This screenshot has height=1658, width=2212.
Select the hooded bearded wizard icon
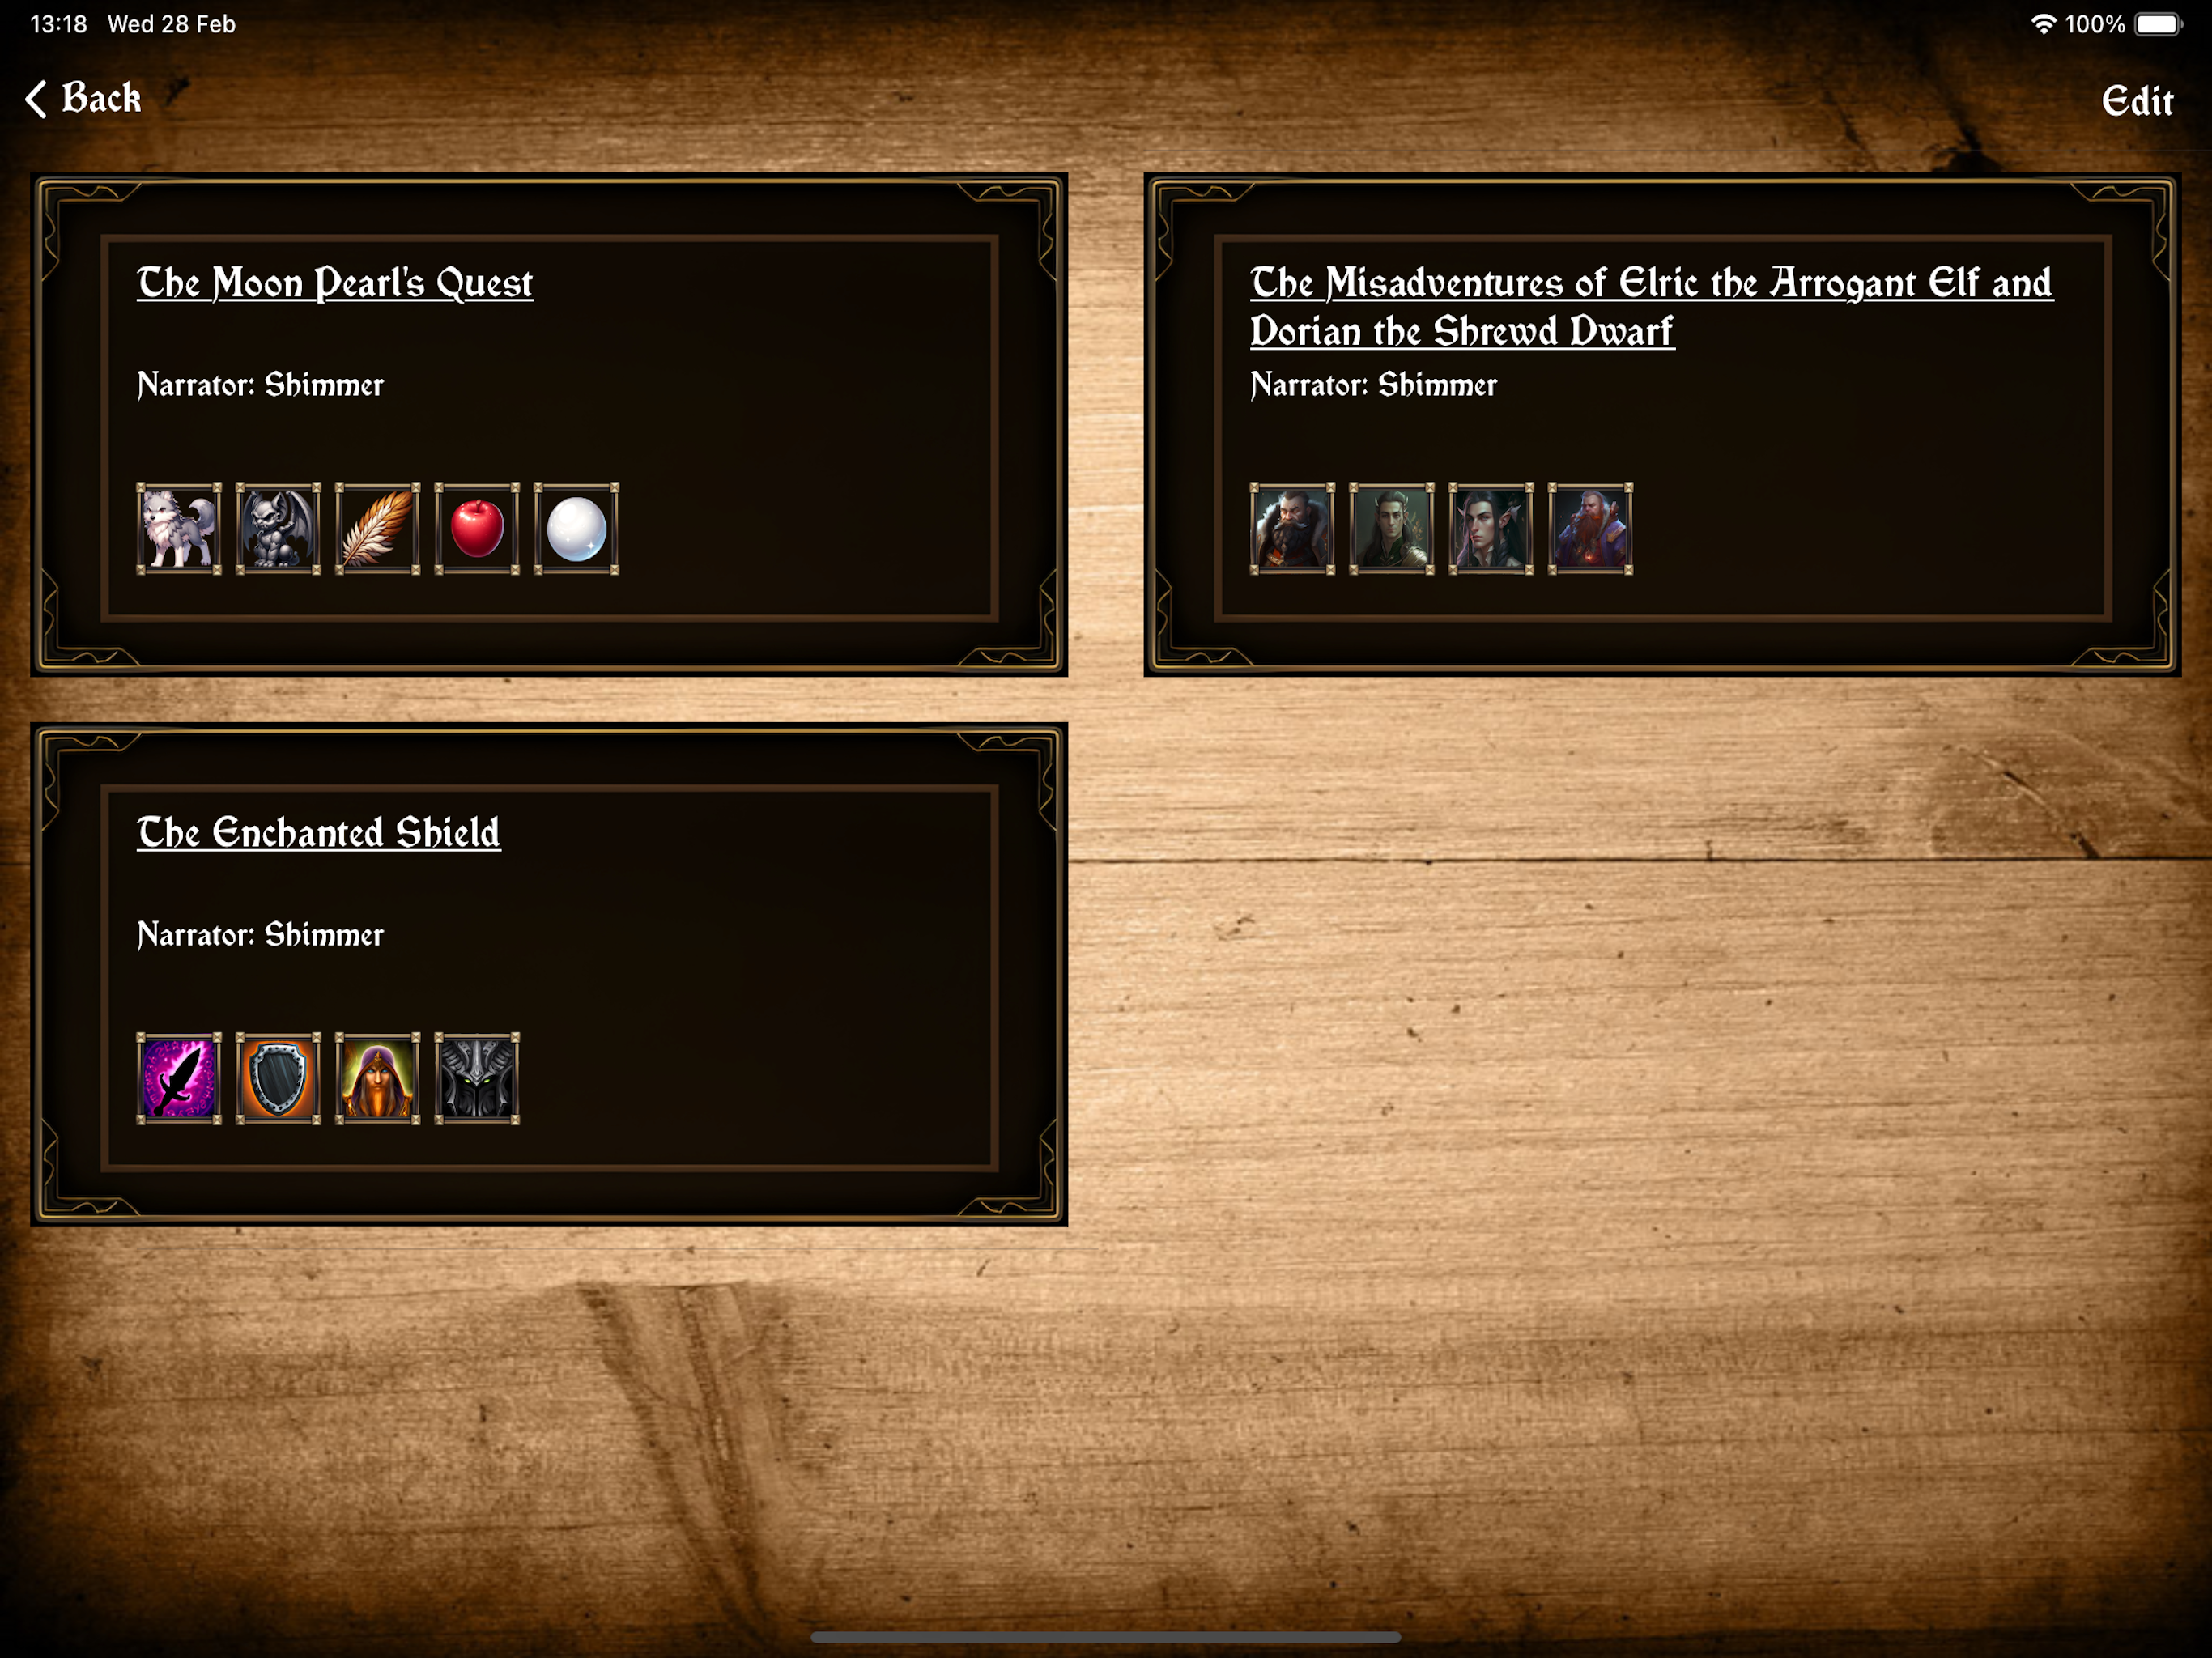pos(378,1078)
